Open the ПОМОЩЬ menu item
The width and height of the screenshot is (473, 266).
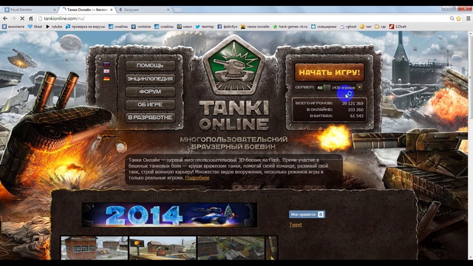coord(150,66)
